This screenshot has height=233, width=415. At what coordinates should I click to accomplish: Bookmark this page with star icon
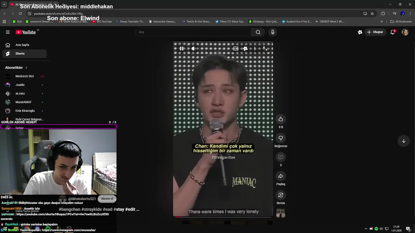pos(372,14)
